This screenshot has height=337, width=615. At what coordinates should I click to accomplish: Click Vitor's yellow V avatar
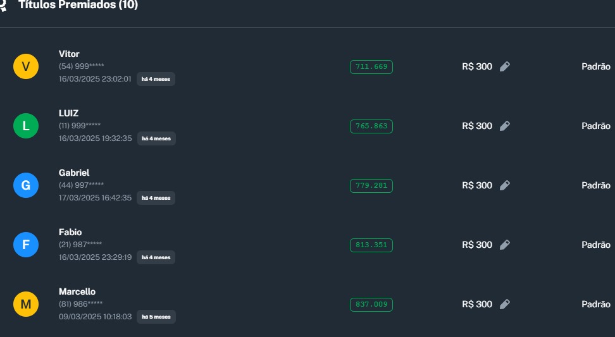(x=26, y=66)
